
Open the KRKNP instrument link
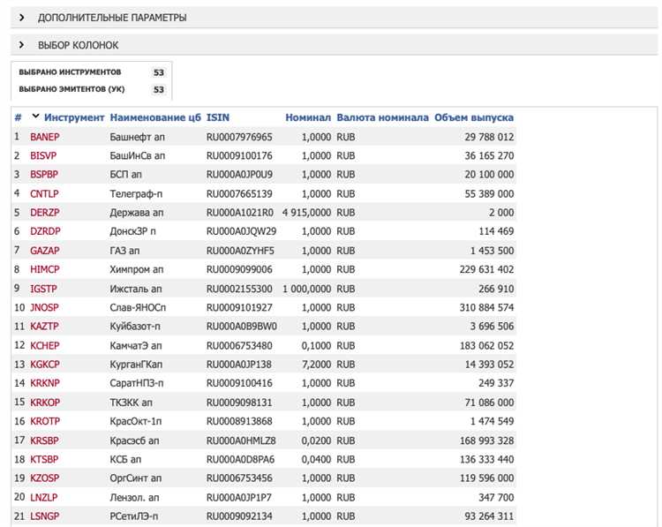(x=44, y=383)
